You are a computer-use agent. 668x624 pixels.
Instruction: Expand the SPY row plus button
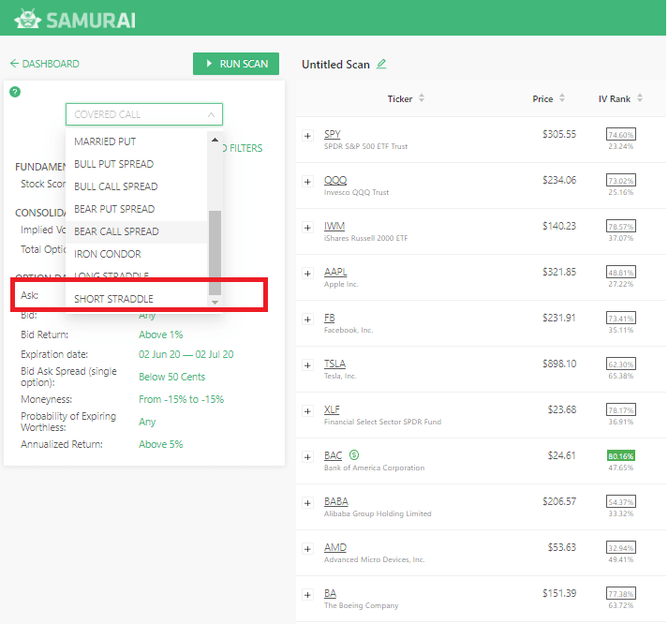point(307,136)
